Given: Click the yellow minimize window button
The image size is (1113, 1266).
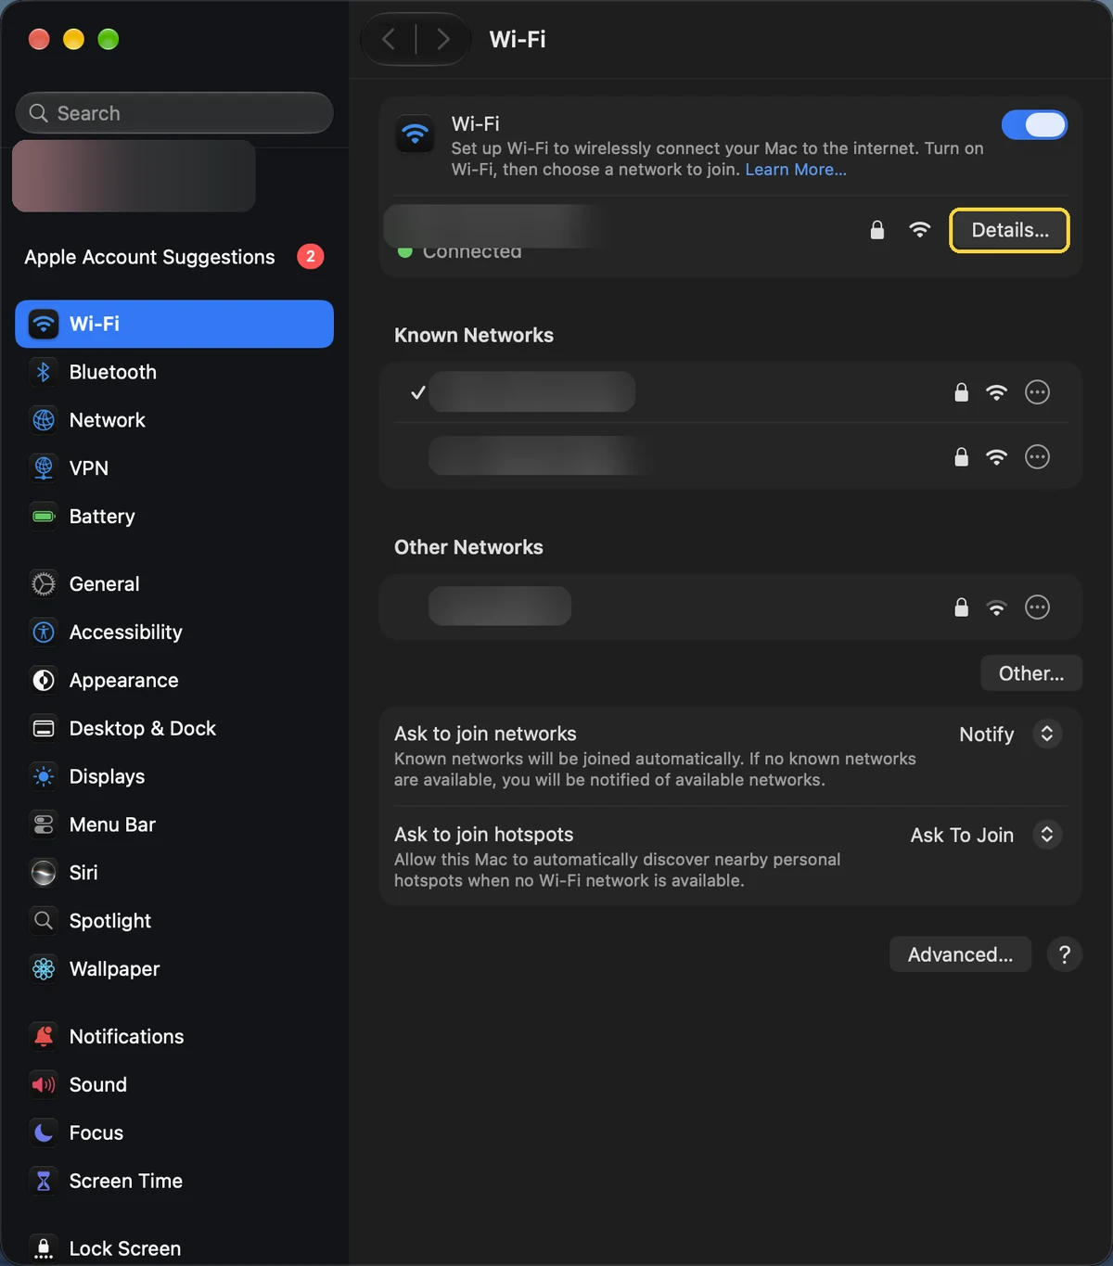Looking at the screenshot, I should pos(73,39).
